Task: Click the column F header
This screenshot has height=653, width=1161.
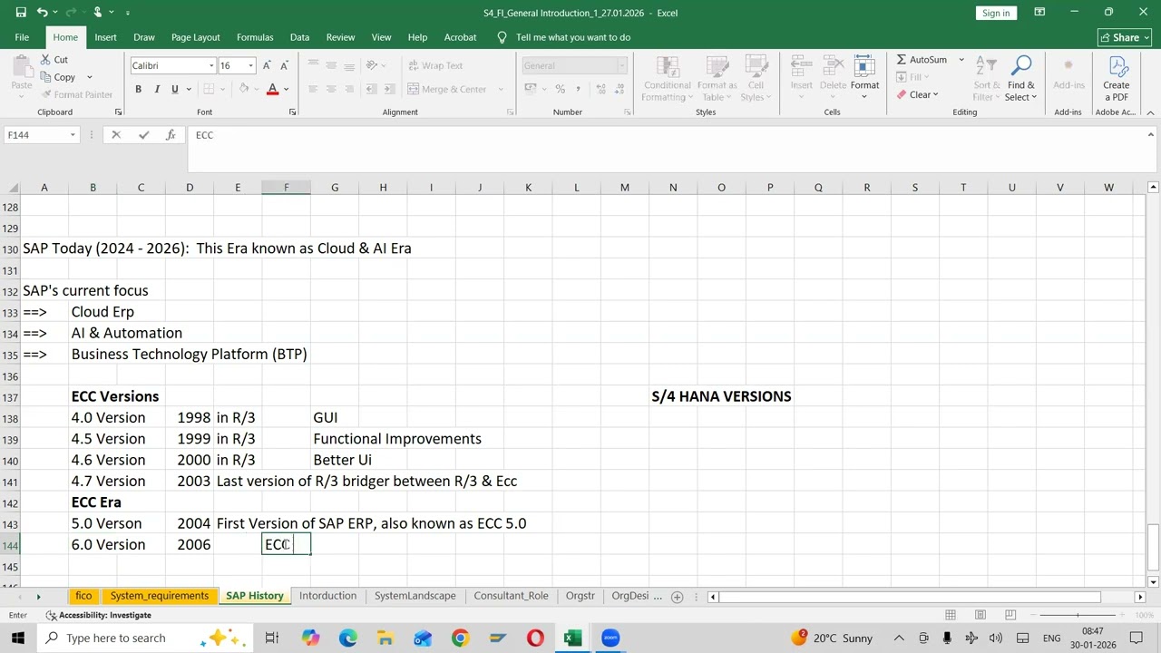Action: (286, 188)
